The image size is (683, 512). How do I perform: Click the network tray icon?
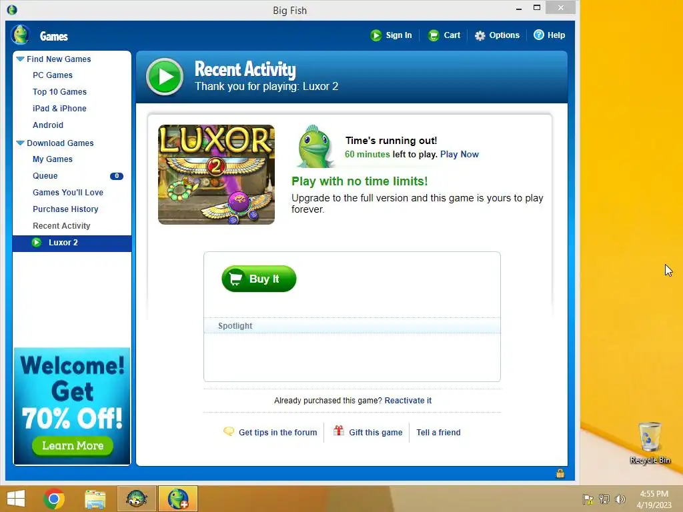(604, 499)
